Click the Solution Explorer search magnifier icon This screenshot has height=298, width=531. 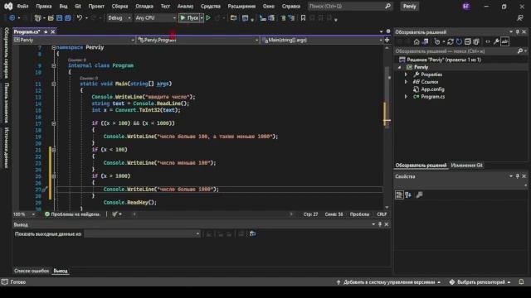520,51
